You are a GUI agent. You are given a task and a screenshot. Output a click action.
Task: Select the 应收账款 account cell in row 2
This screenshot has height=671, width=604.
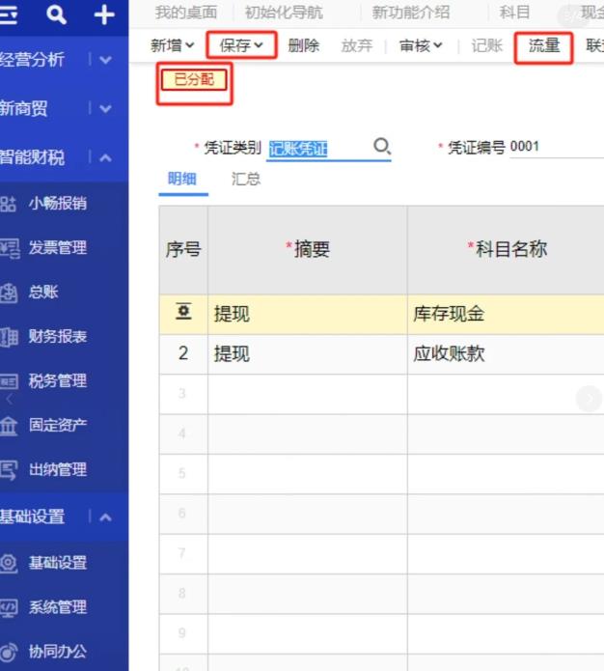point(502,354)
